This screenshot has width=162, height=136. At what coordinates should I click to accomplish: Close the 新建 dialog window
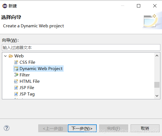point(155,6)
